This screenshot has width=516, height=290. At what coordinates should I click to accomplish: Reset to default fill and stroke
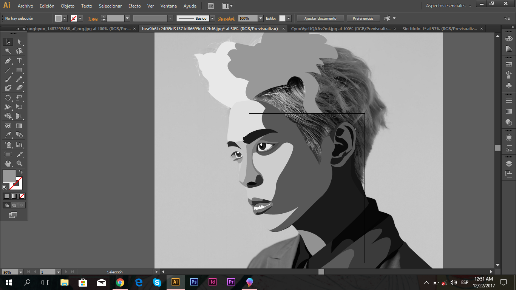point(5,187)
